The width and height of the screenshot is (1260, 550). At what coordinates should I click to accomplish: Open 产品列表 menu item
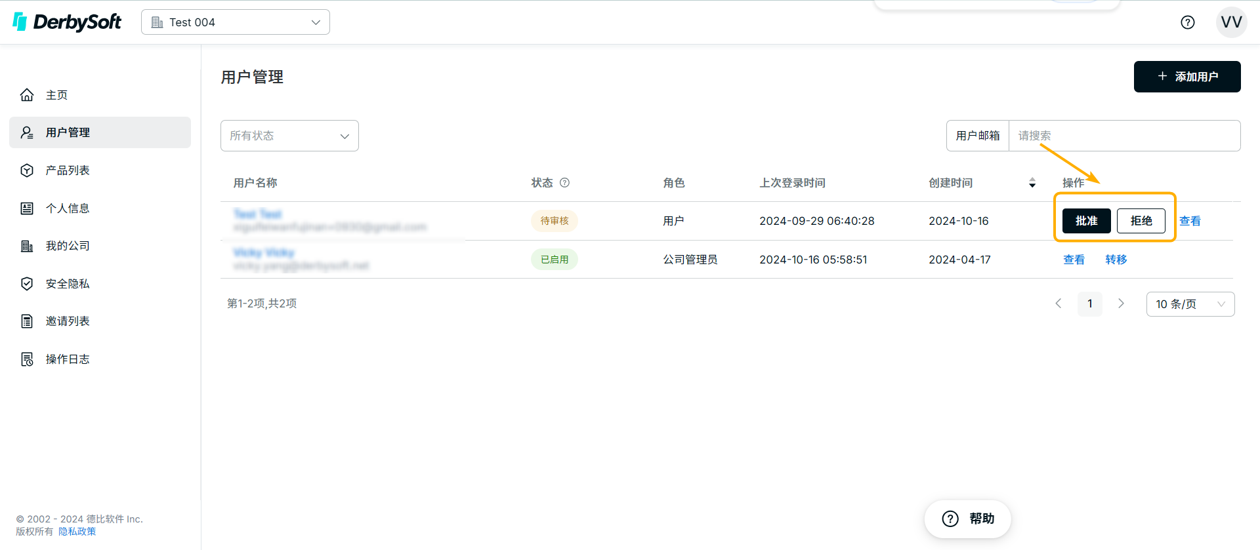[100, 170]
